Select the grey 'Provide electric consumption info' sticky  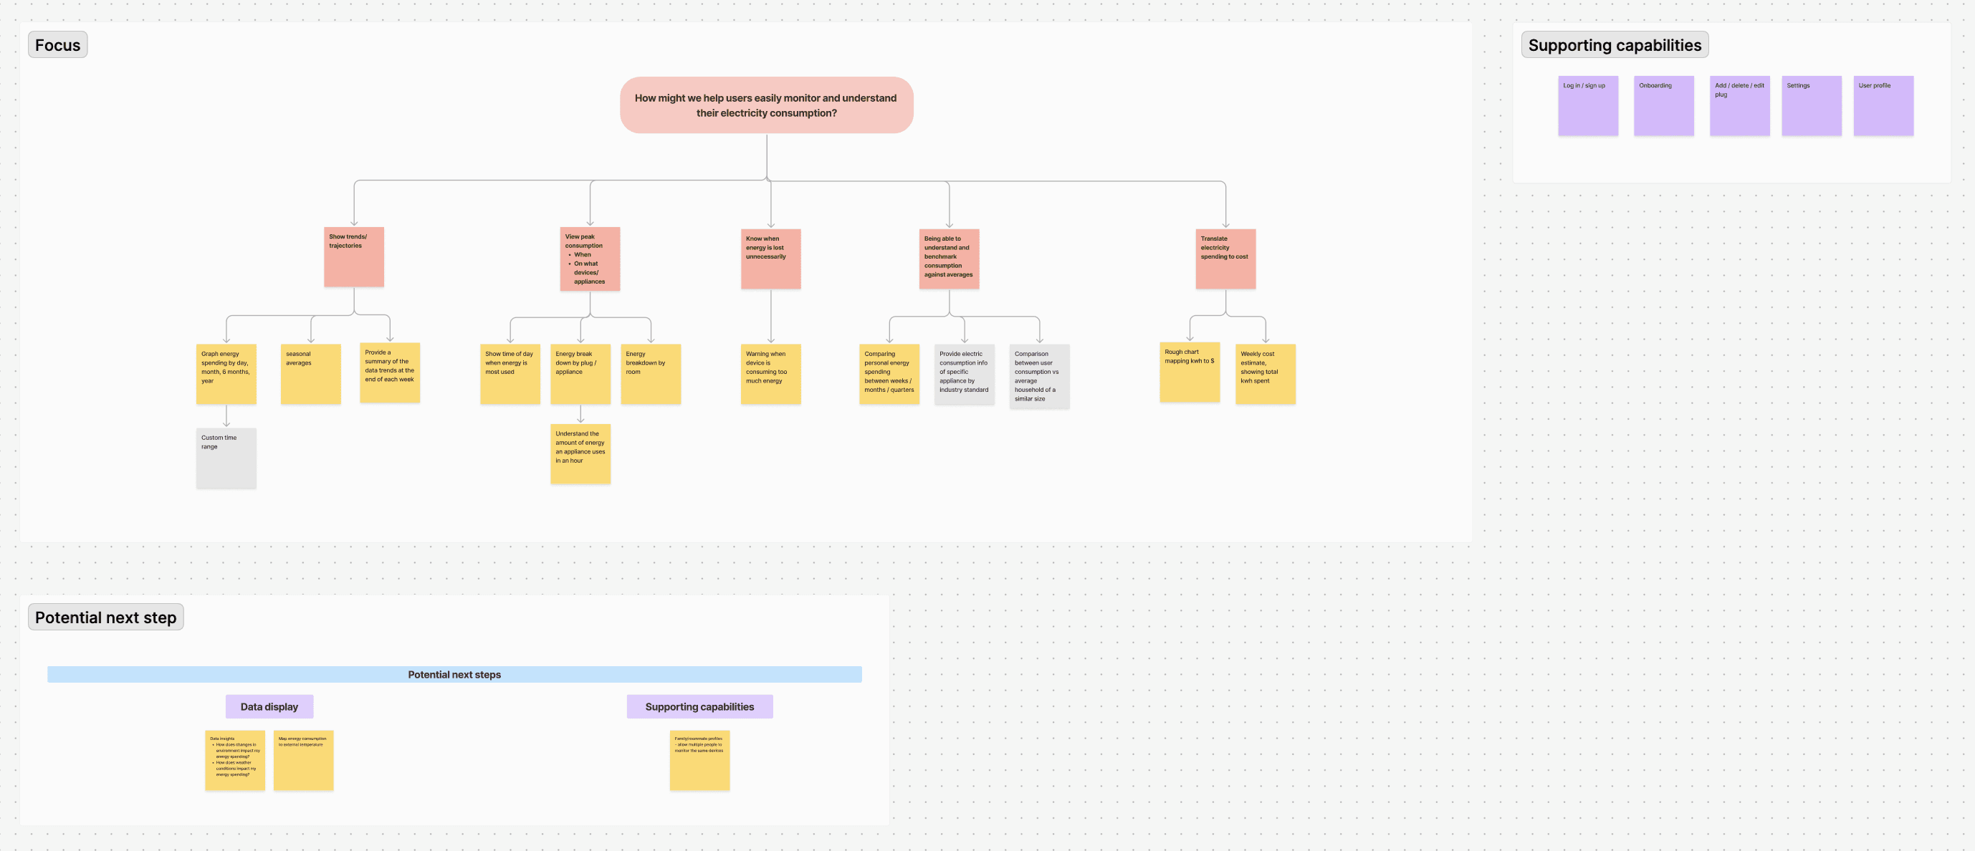coord(964,374)
